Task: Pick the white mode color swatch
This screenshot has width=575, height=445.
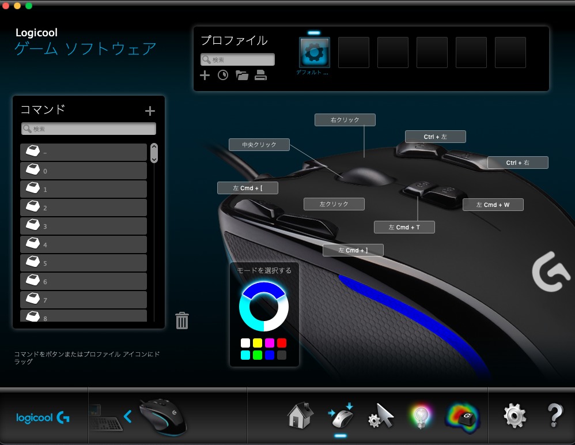Action: click(245, 343)
